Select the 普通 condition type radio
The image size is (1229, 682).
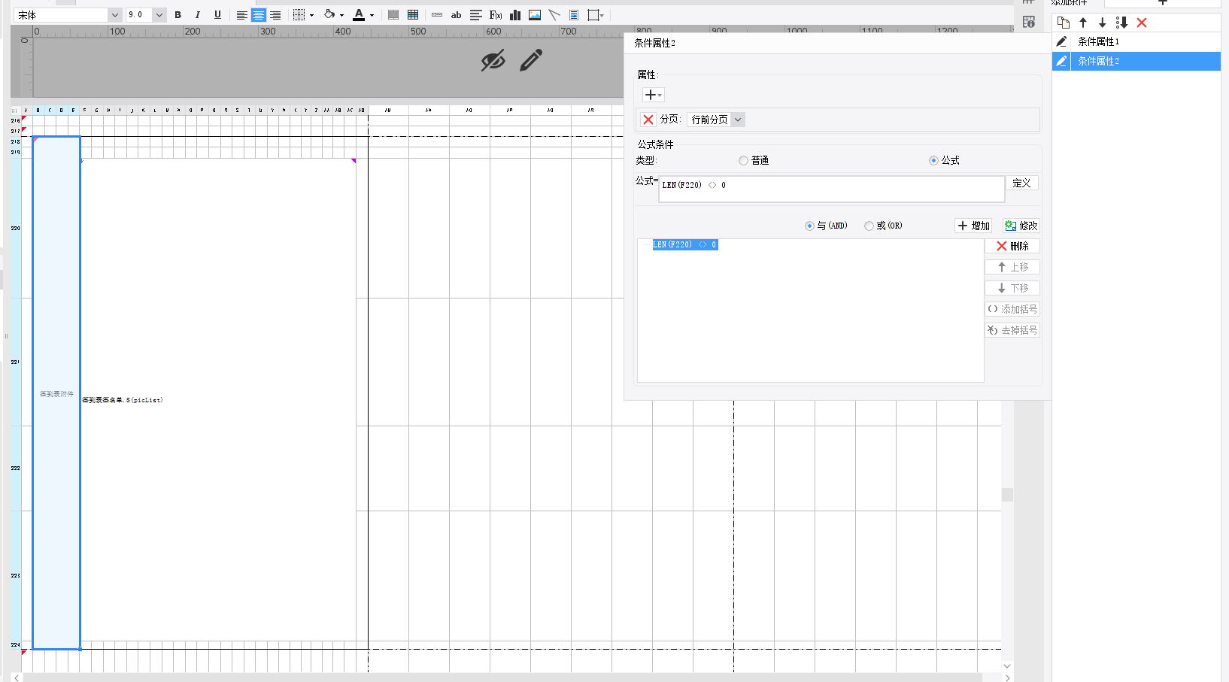tap(743, 161)
